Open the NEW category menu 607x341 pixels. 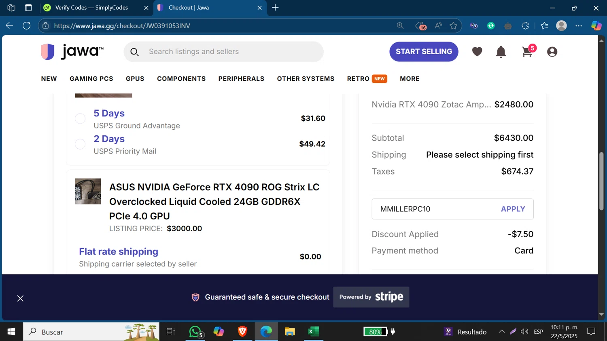pyautogui.click(x=49, y=79)
